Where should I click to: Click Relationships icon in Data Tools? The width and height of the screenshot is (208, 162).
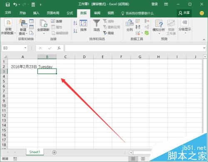point(147,27)
